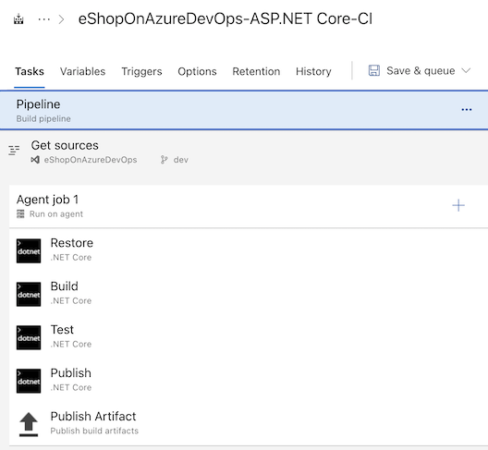Click the dotnet icon for Restore task
The image size is (488, 450).
click(x=29, y=250)
